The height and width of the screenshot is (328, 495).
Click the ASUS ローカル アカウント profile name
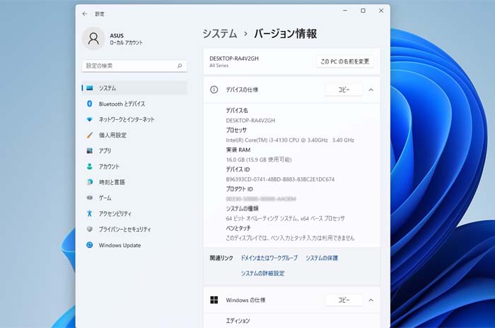127,39
